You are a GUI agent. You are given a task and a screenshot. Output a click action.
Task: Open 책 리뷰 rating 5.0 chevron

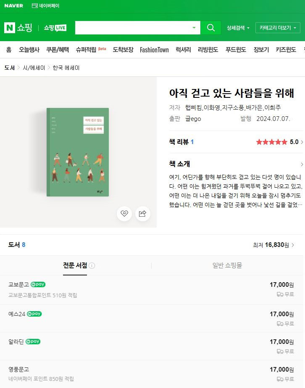(302, 142)
